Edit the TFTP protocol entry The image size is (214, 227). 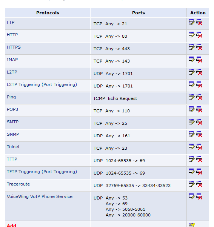(191, 159)
